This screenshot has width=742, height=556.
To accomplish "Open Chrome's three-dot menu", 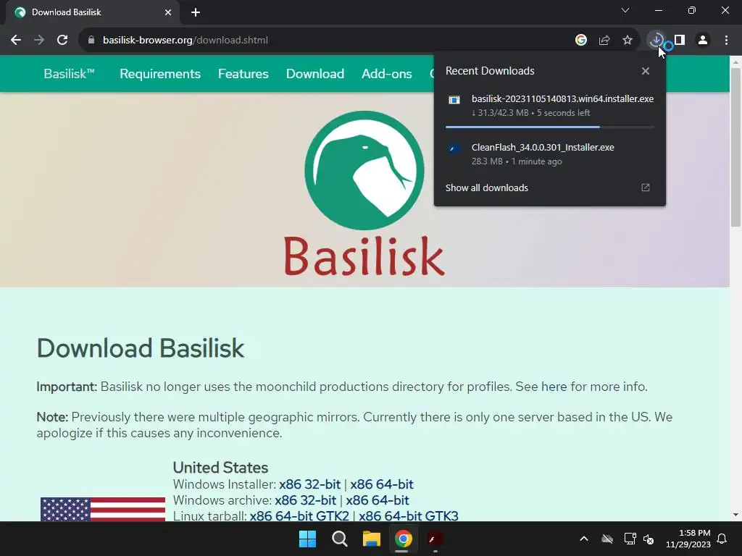I will click(x=726, y=41).
